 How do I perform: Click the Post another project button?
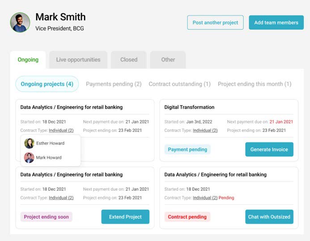[x=215, y=22]
